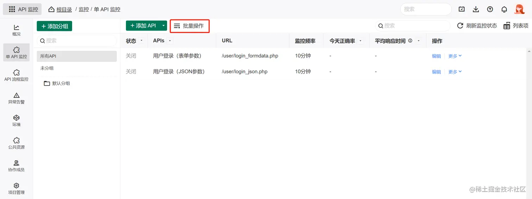Click the 监控频率 column header
Image resolution: width=532 pixels, height=199 pixels.
pos(305,41)
